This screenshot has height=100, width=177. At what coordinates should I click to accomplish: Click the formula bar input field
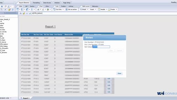(104, 13)
